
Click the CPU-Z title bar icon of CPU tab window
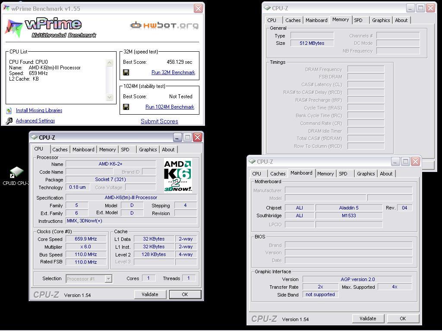34,137
